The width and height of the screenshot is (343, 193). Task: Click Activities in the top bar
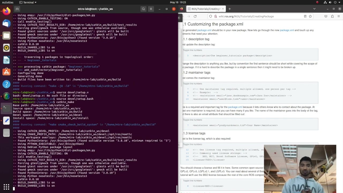pos(8,2)
